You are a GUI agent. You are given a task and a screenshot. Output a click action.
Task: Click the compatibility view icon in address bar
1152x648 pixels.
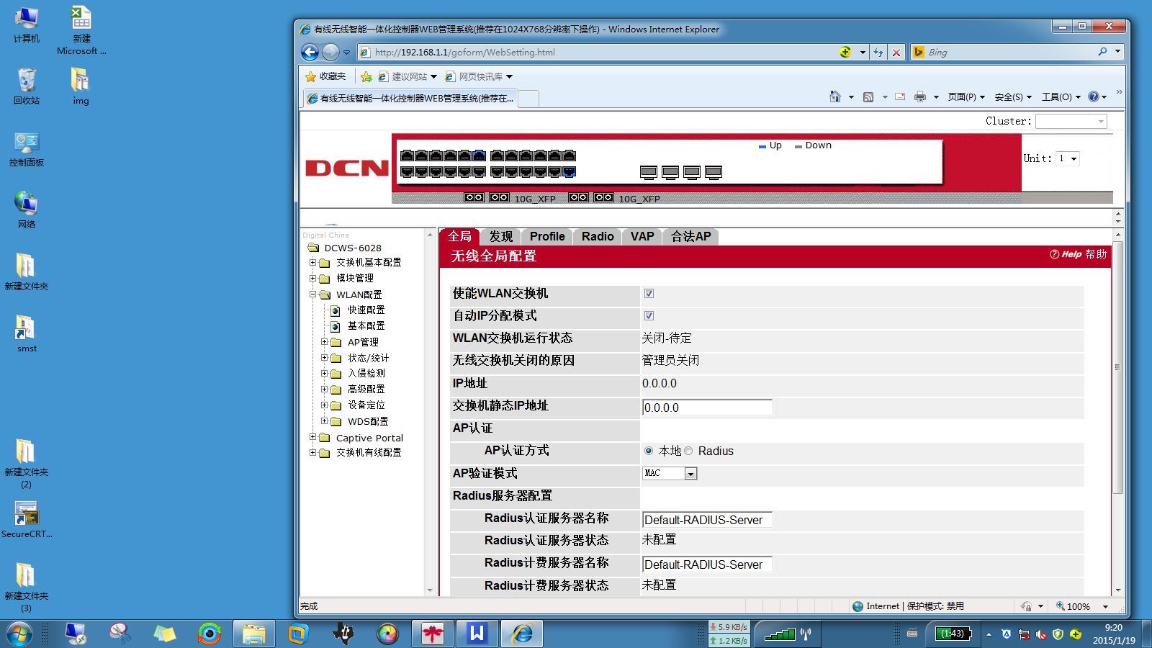[845, 52]
